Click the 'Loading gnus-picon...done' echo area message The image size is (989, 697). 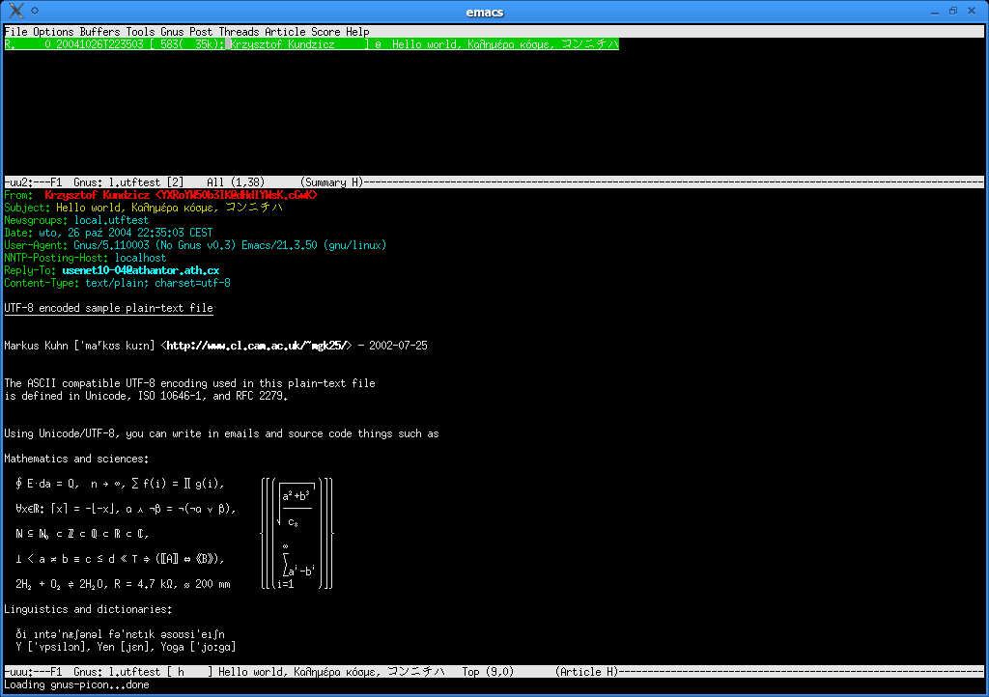click(x=76, y=685)
